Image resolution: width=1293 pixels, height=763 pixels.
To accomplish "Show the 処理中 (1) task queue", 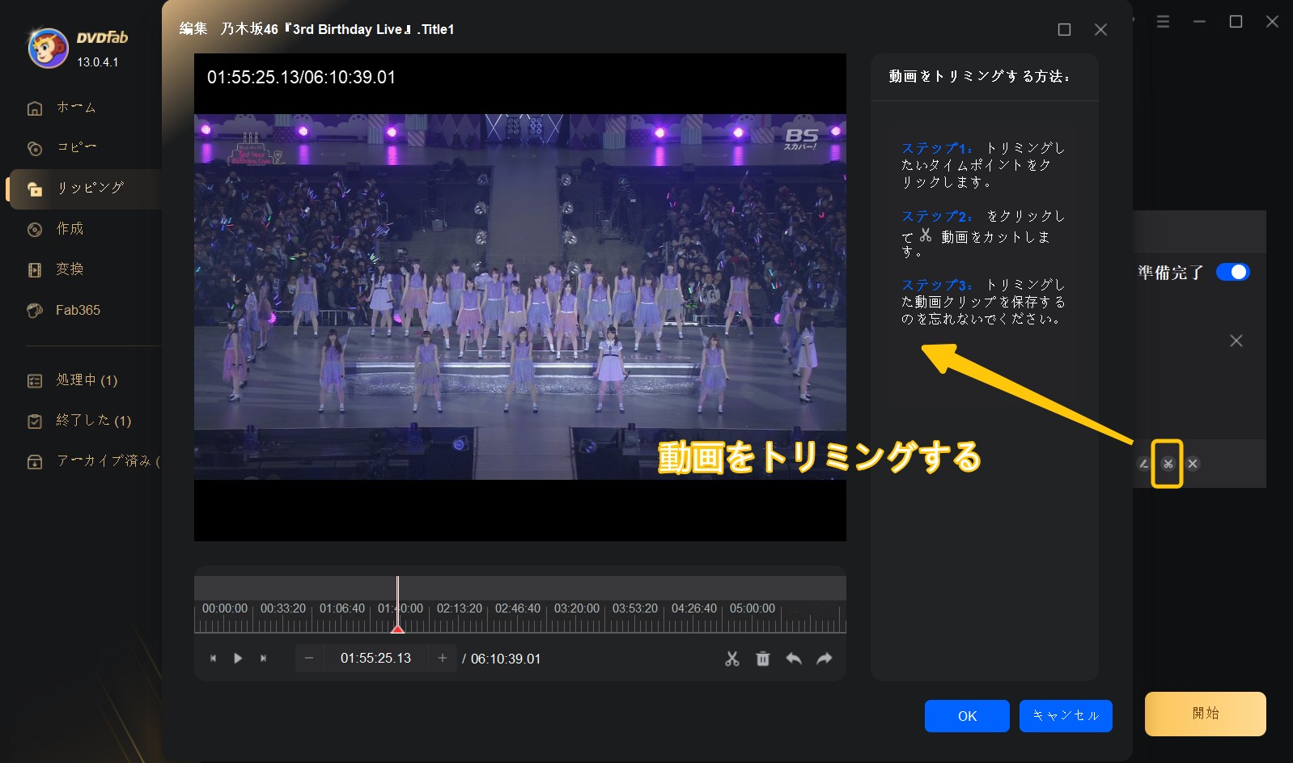I will point(87,380).
